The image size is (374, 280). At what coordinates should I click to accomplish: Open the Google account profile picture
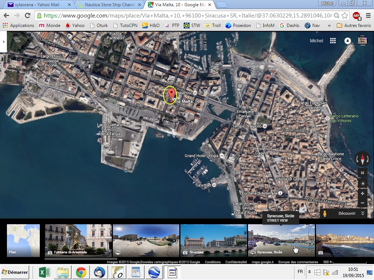[x=362, y=41]
